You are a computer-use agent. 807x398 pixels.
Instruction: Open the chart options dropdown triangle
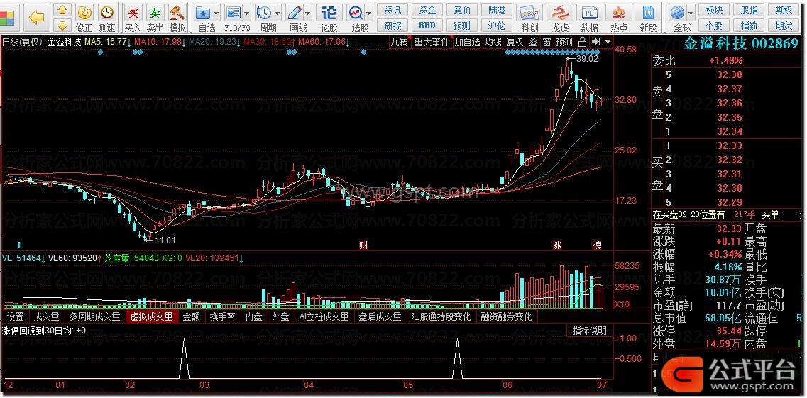point(608,42)
